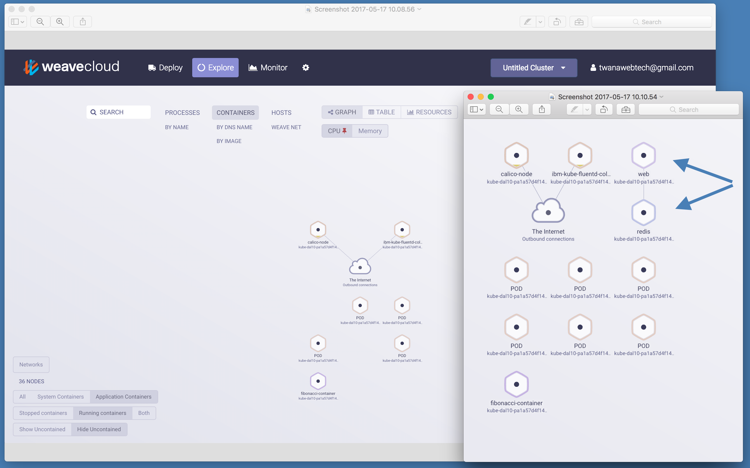The width and height of the screenshot is (750, 468).
Task: Click the zoom in icon in front Preview window
Action: [x=519, y=110]
